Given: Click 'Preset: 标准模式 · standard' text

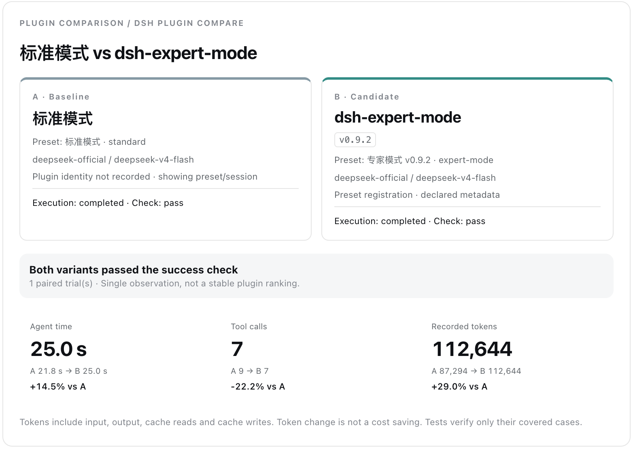Looking at the screenshot, I should tap(89, 142).
